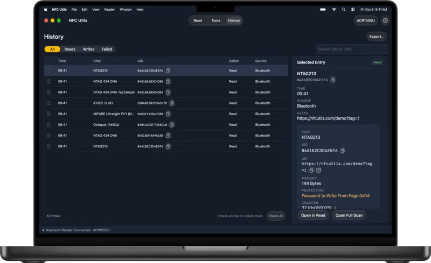431x263 pixels.
Task: Focus the Search UID or Chip field
Action: coord(352,49)
